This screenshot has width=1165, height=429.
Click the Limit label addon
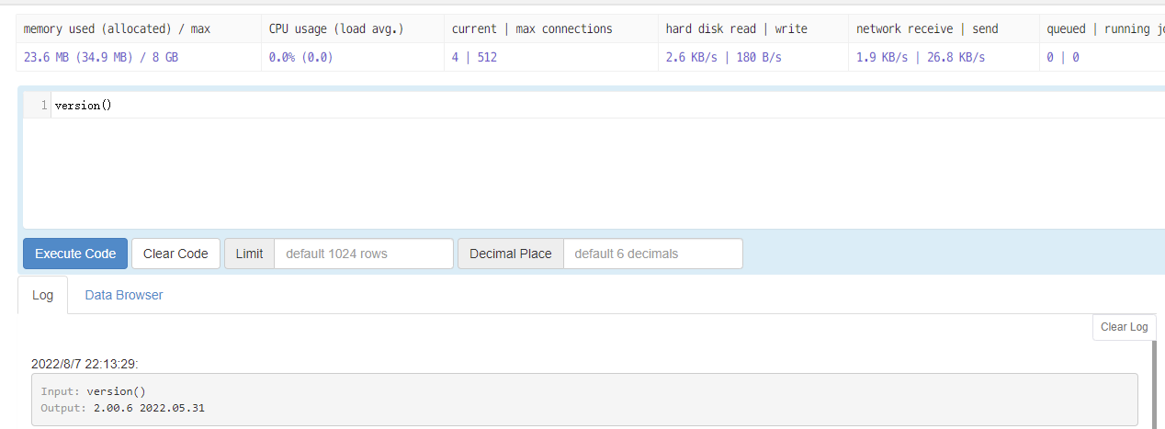click(249, 254)
